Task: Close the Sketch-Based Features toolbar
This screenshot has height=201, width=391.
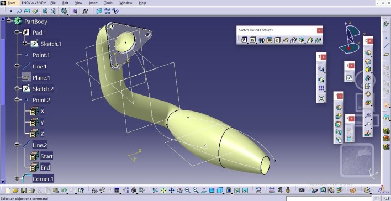Action: point(319,30)
